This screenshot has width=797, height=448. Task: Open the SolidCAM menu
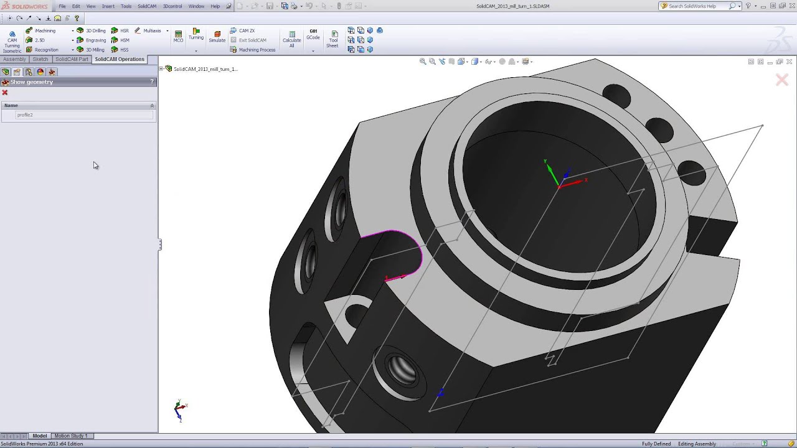pos(147,6)
